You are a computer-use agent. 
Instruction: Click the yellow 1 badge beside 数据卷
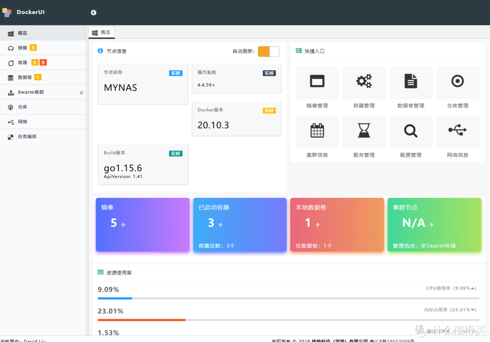point(38,77)
